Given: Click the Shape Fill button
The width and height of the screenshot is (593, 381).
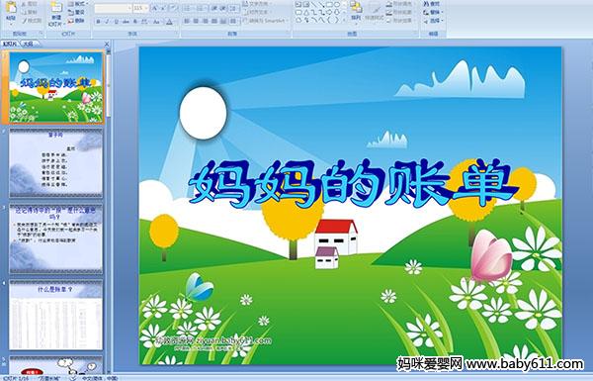Looking at the screenshot, I should click(400, 4).
